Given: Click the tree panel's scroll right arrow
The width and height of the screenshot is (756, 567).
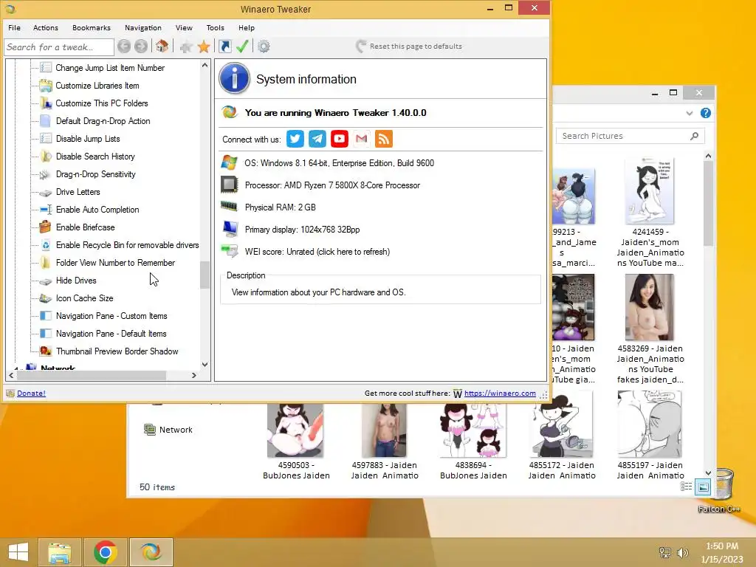Looking at the screenshot, I should [194, 375].
